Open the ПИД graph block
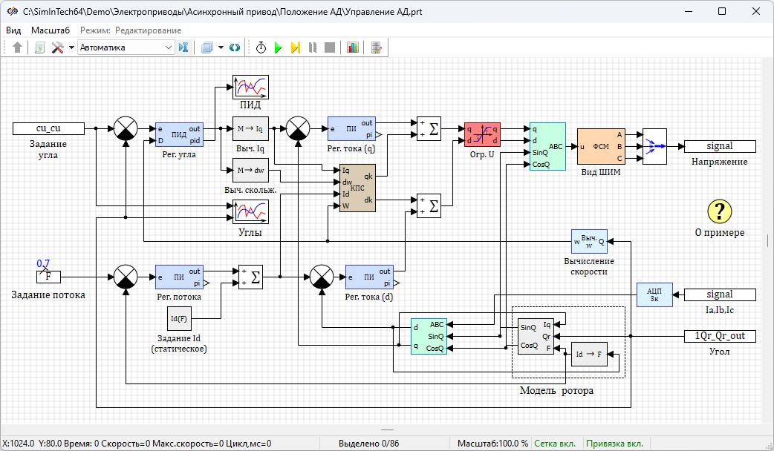This screenshot has width=774, height=451. [x=250, y=88]
